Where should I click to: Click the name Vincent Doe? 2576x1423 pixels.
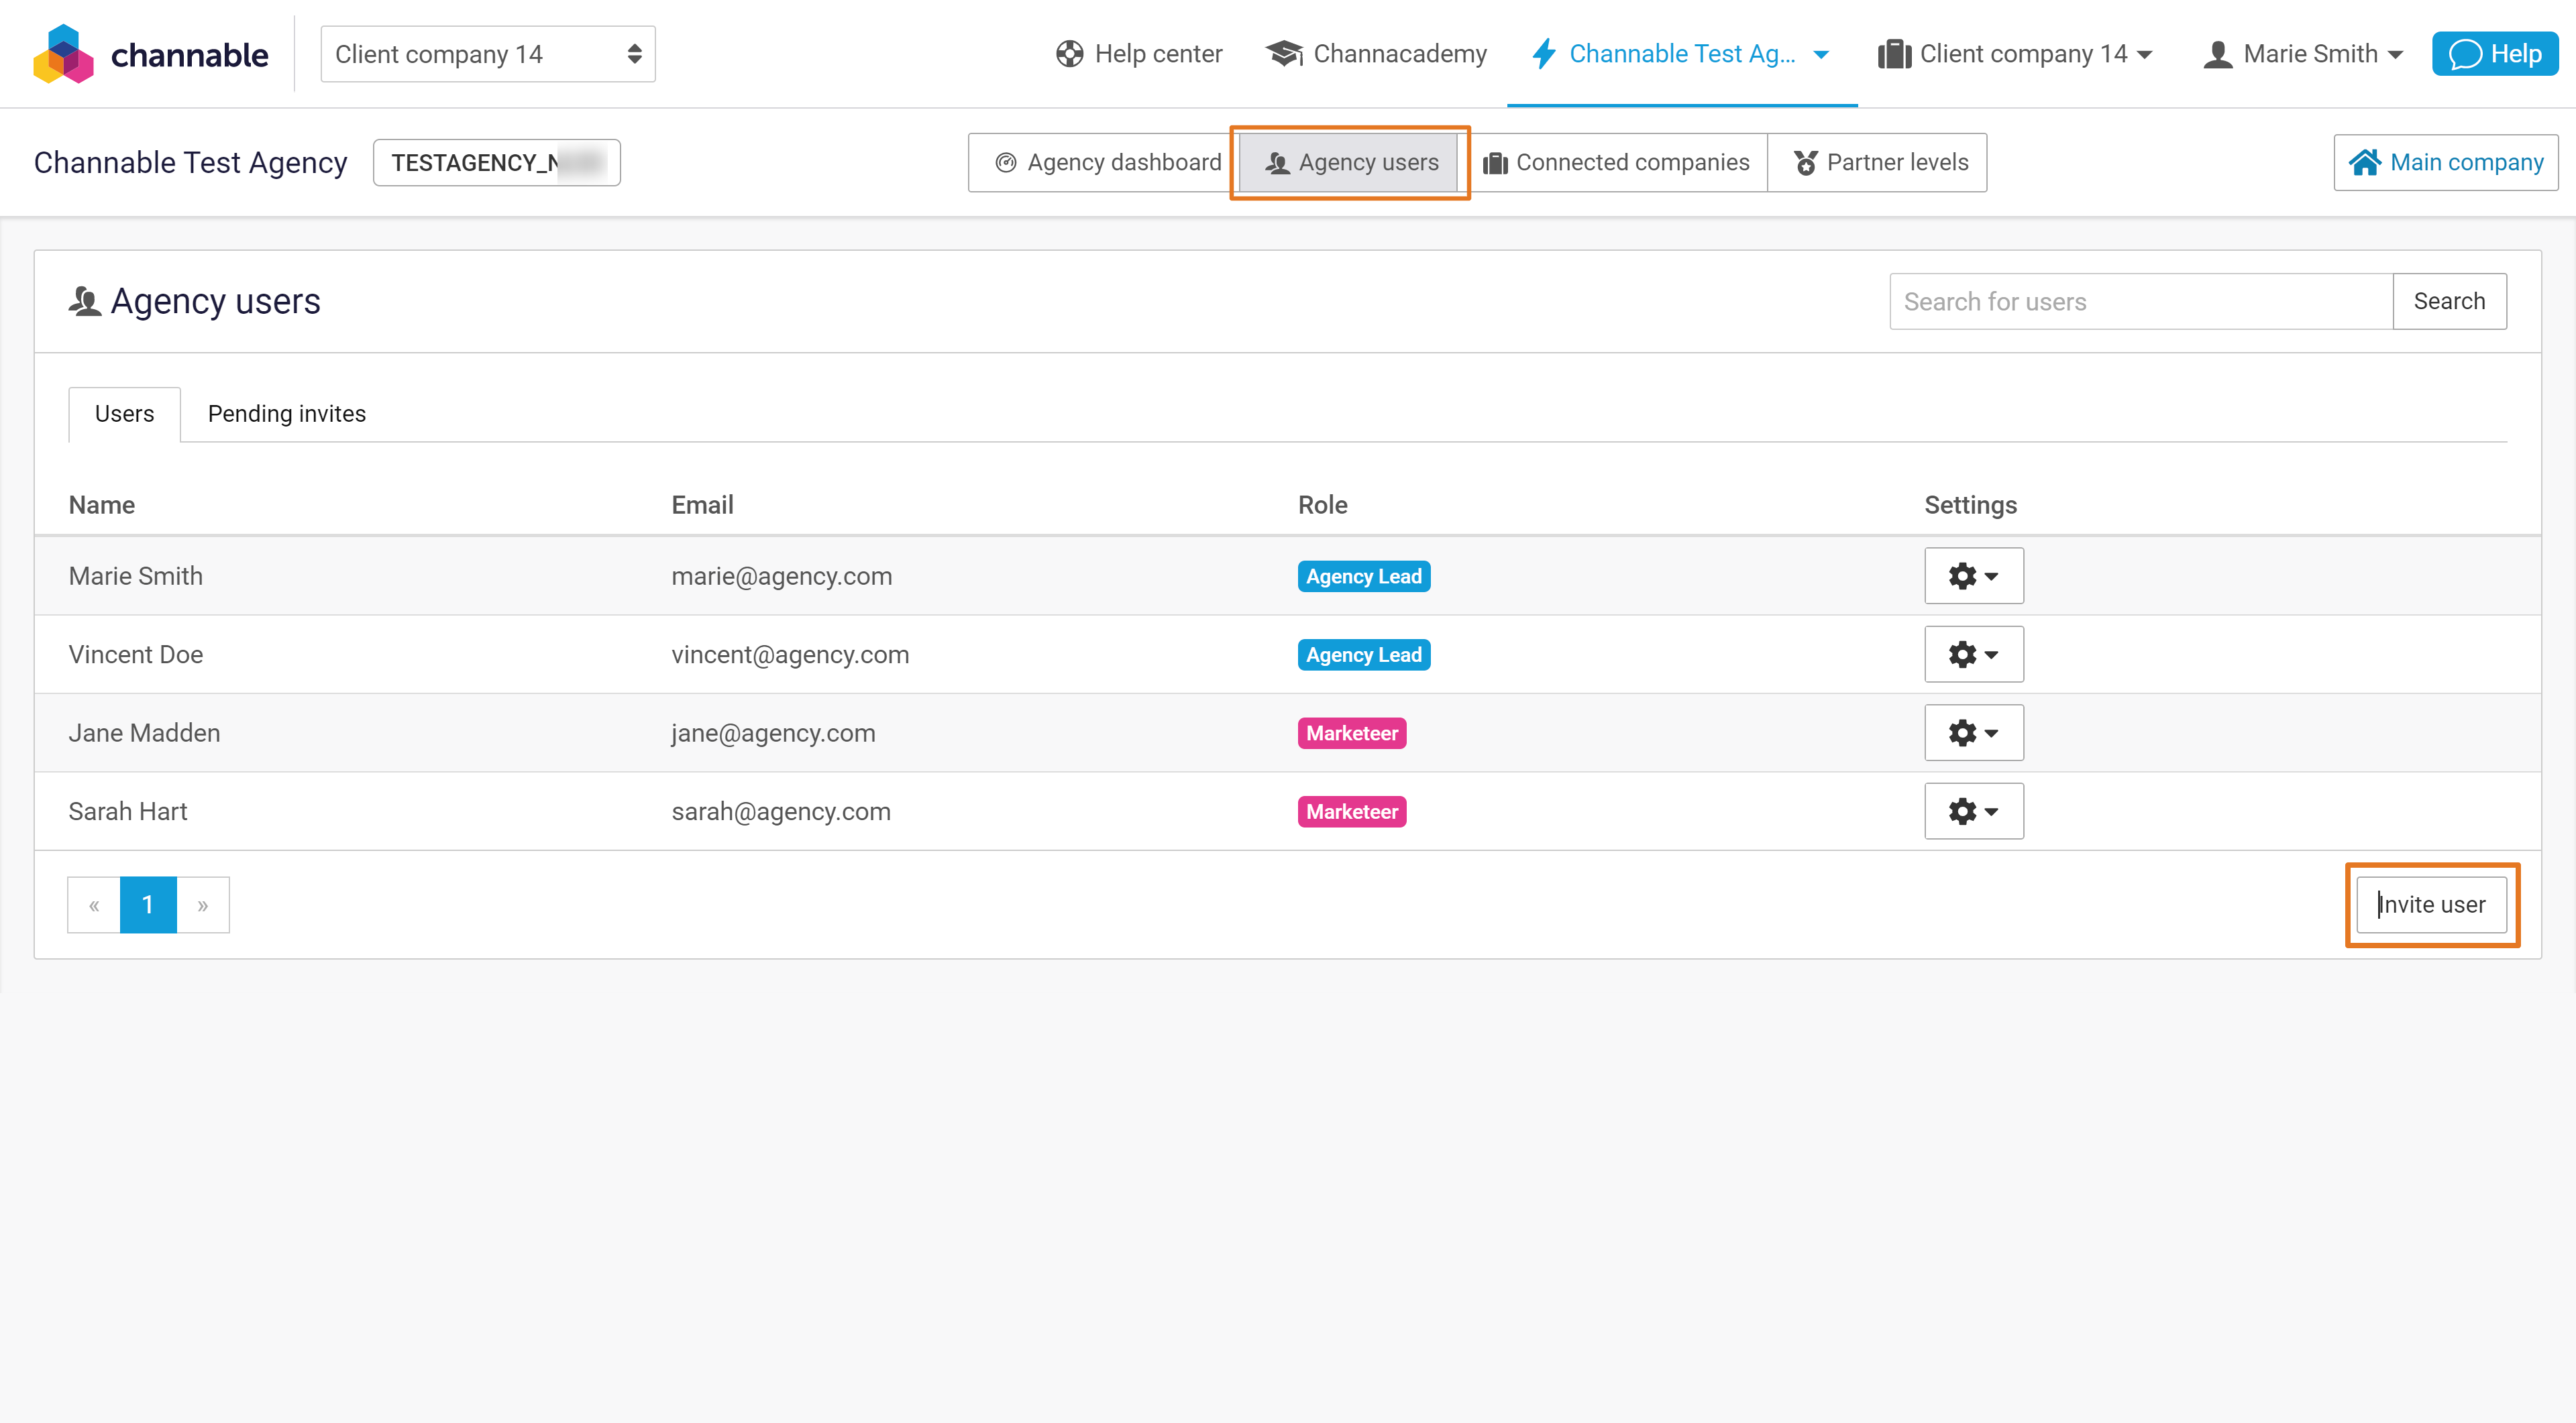[x=136, y=654]
